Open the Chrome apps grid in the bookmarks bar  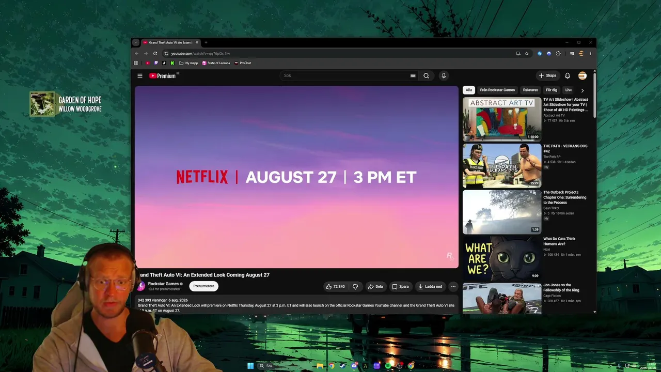pyautogui.click(x=136, y=63)
